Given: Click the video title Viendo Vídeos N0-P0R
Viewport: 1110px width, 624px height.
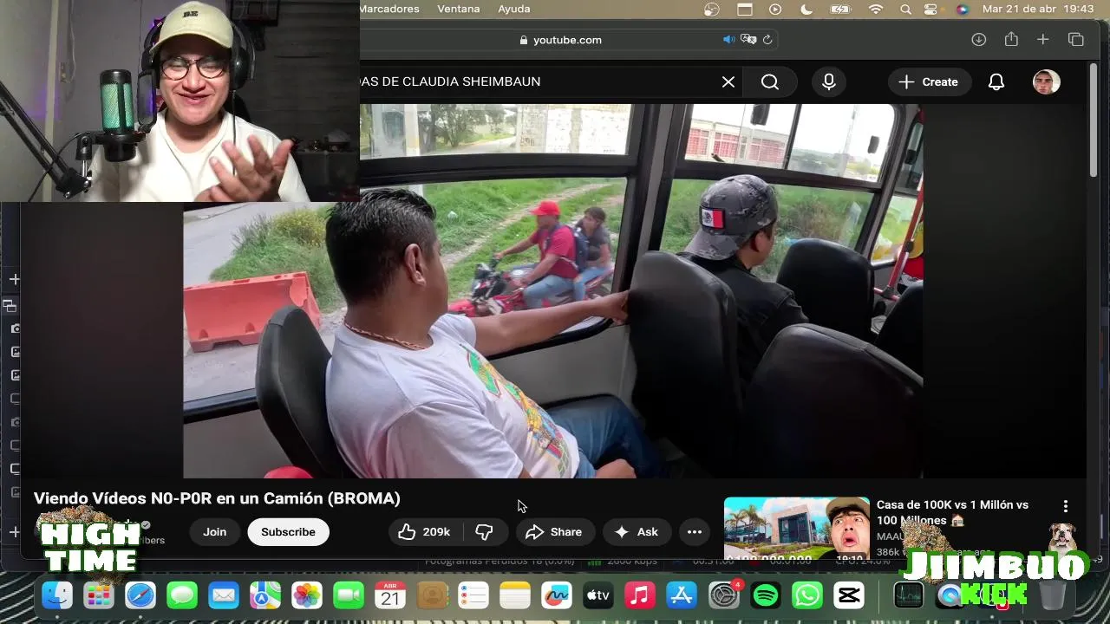Looking at the screenshot, I should (217, 498).
